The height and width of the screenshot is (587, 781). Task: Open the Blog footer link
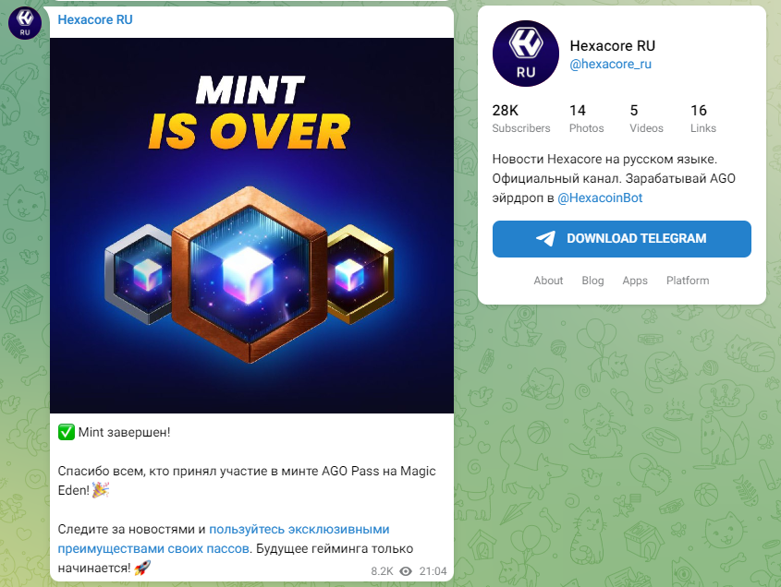(x=592, y=281)
